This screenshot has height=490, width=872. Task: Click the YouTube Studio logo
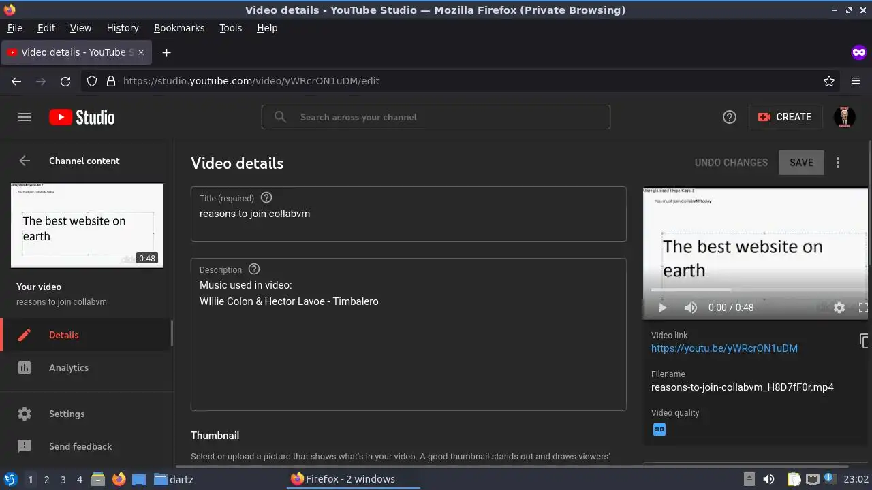[82, 117]
